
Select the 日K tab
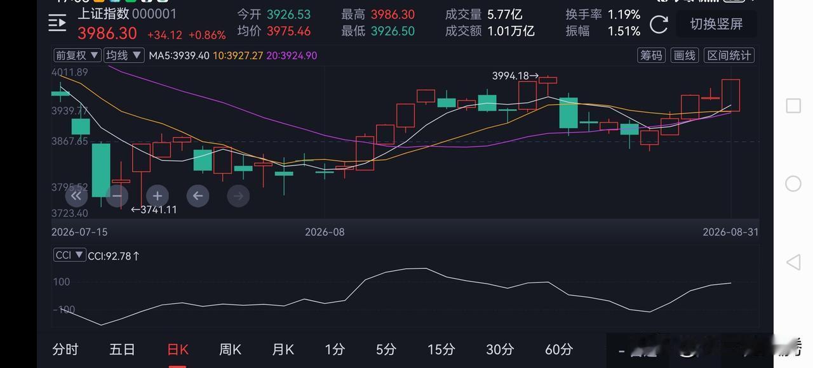click(x=178, y=349)
